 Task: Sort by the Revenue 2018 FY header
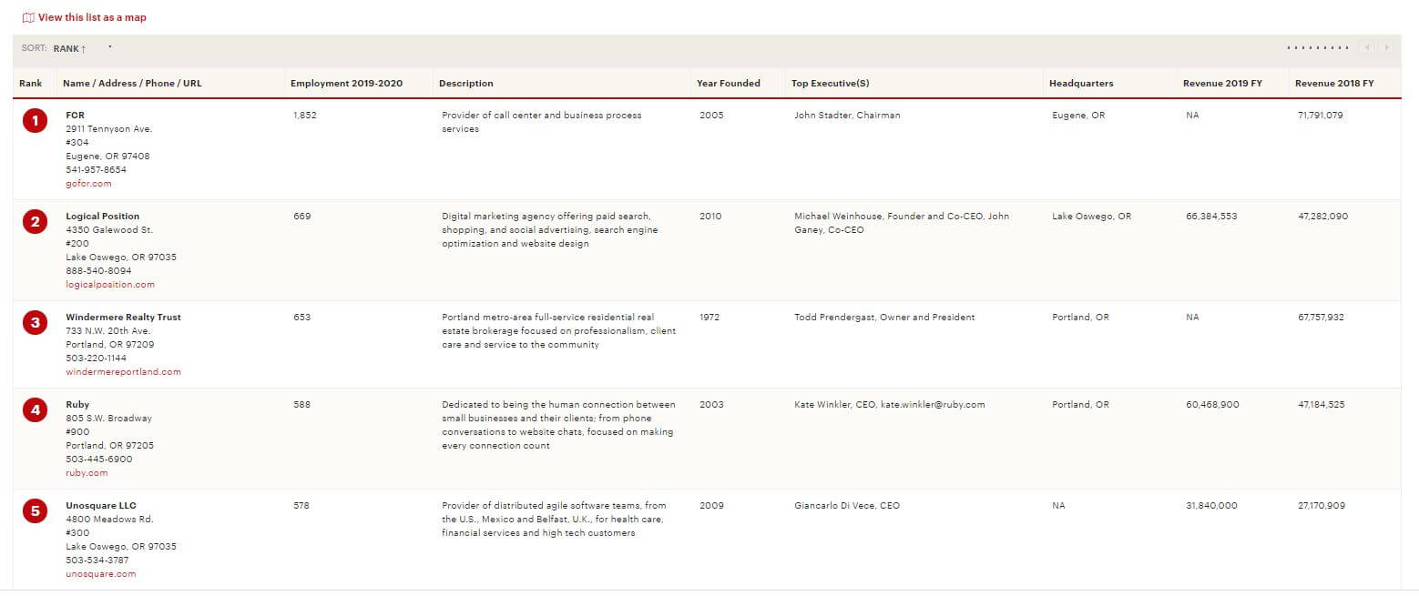coord(1334,84)
